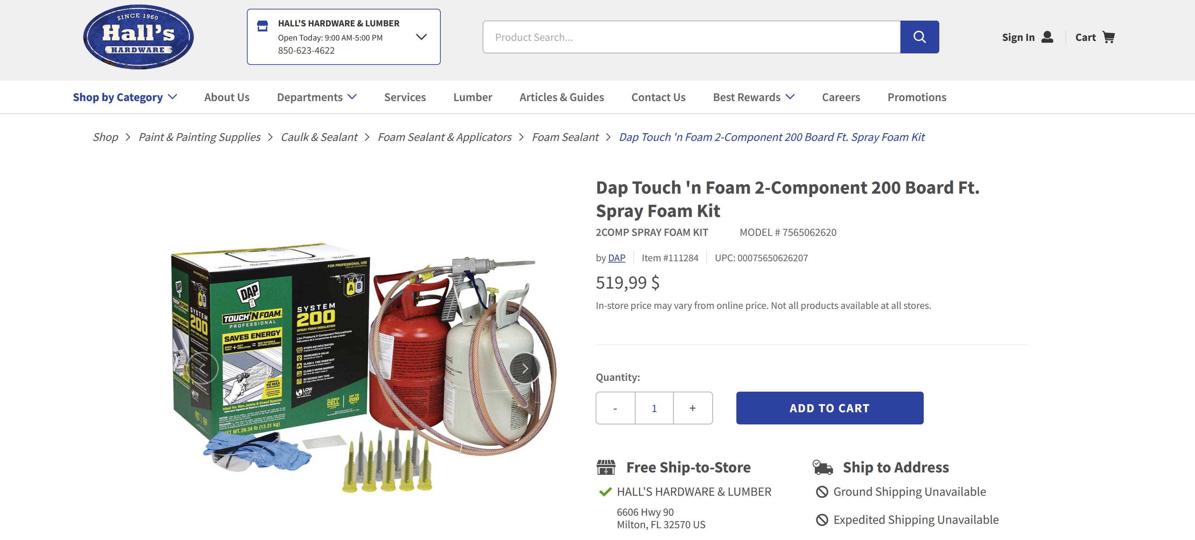The height and width of the screenshot is (540, 1195).
Task: Click 'UPC: 00075650626207' text
Action: click(761, 258)
